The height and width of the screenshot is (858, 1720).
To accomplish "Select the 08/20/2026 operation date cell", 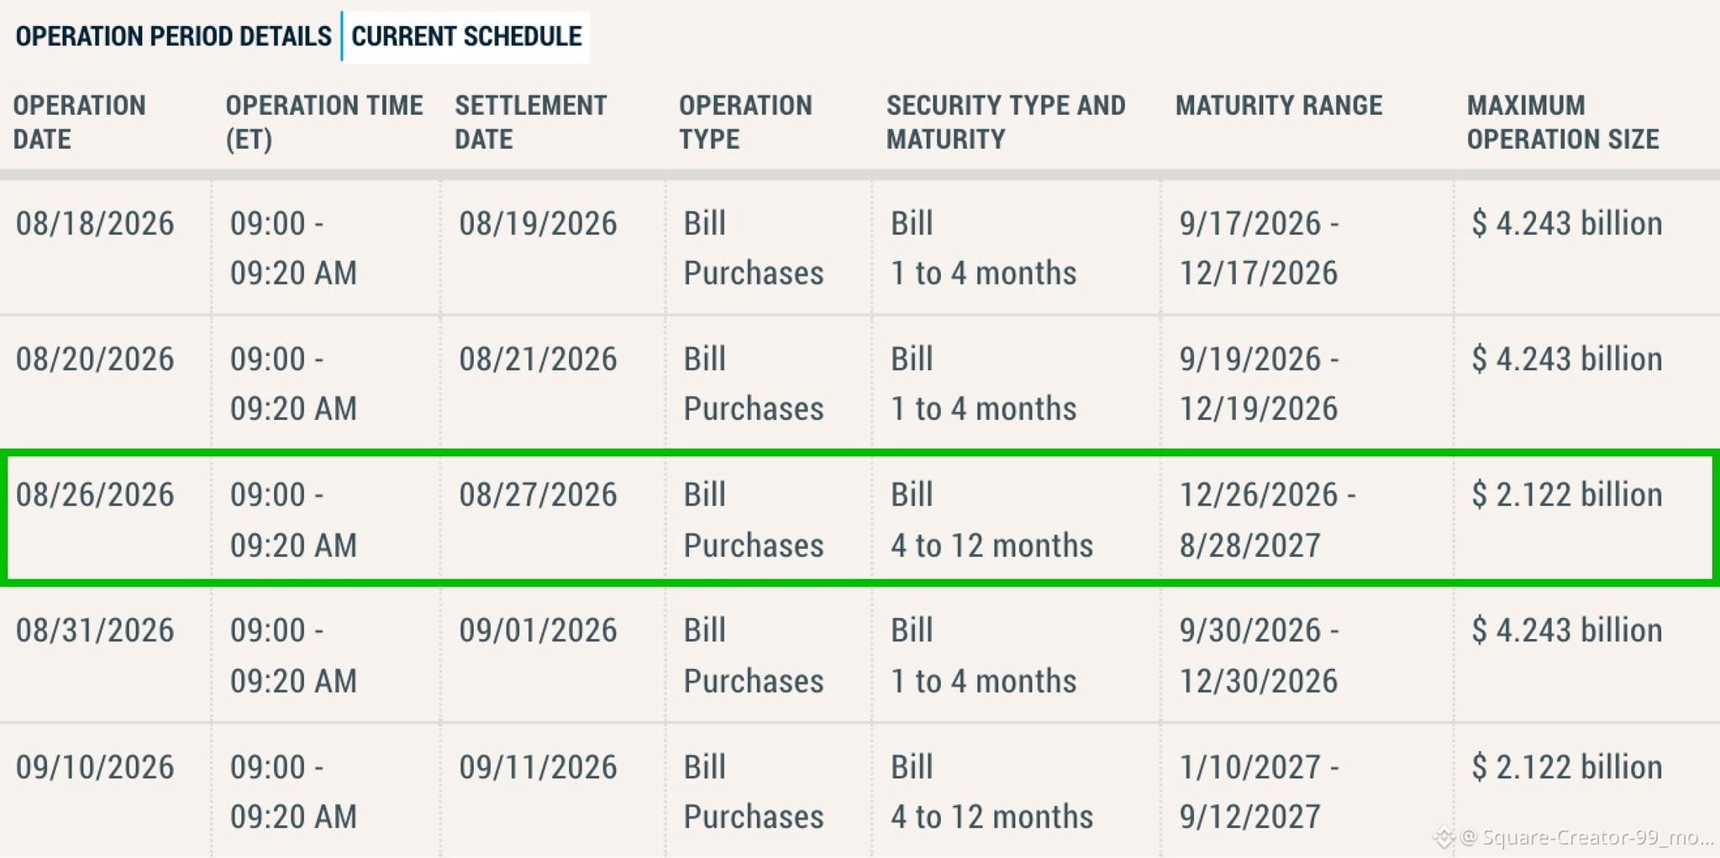I will (95, 359).
